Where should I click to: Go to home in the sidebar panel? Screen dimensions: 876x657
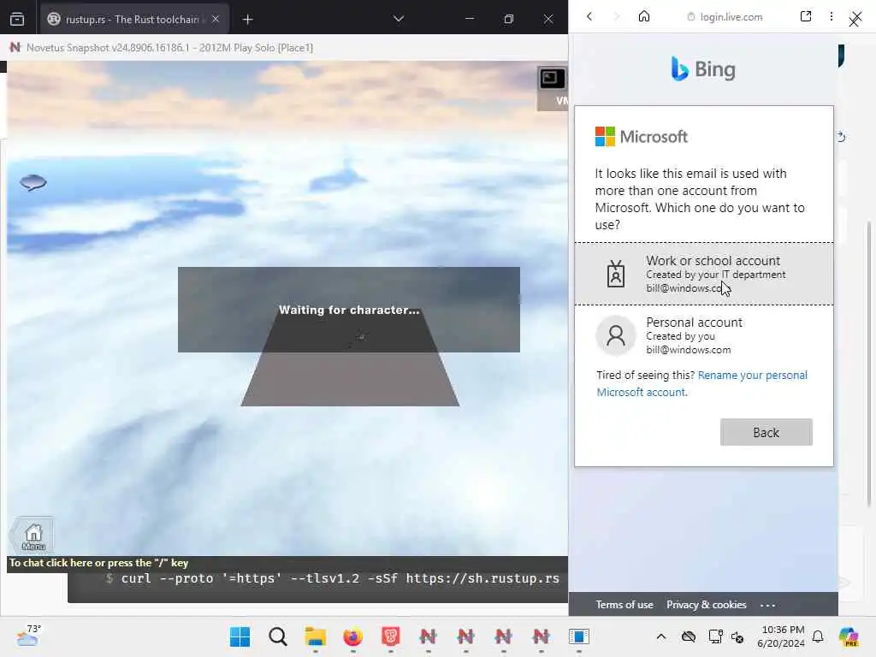click(x=644, y=17)
